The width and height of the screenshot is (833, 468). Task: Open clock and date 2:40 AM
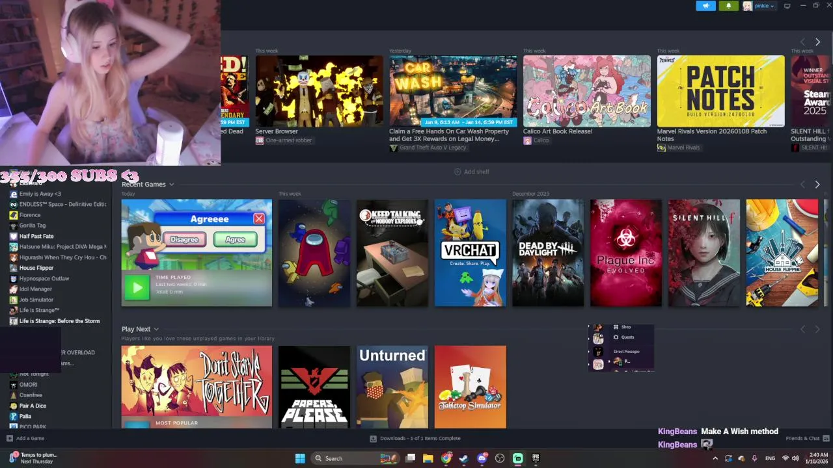[x=818, y=458]
